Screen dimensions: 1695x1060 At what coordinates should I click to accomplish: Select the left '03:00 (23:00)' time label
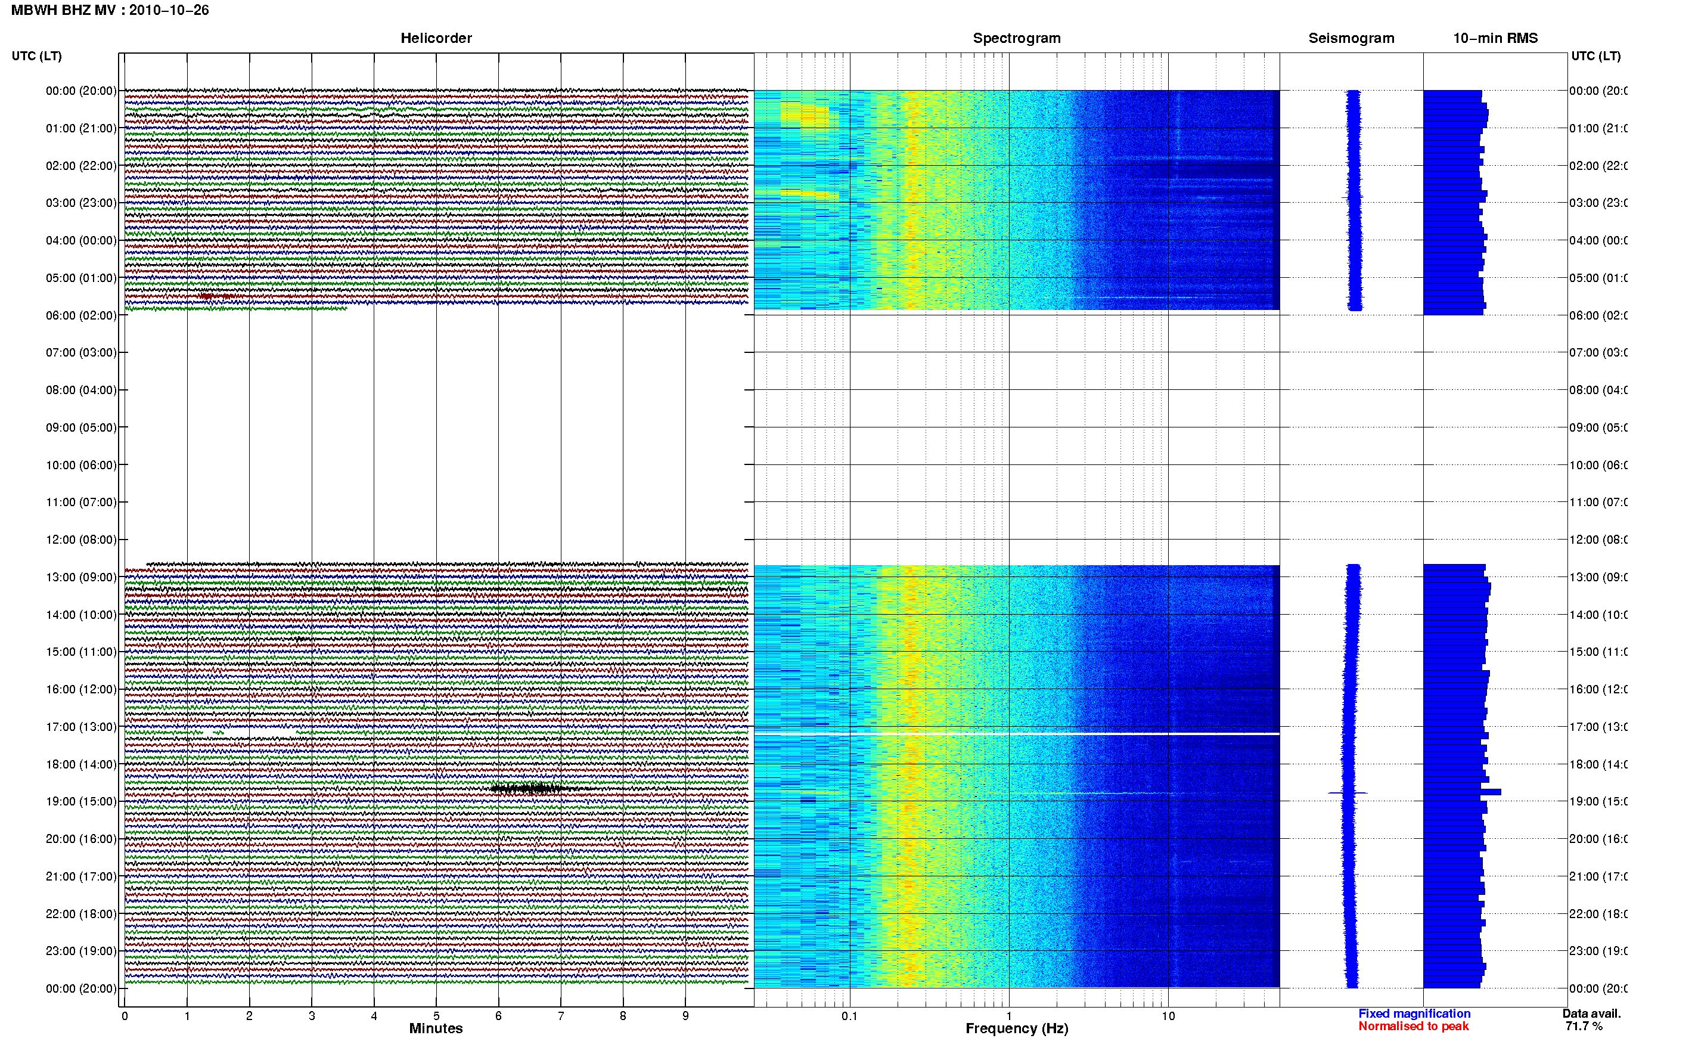click(80, 203)
